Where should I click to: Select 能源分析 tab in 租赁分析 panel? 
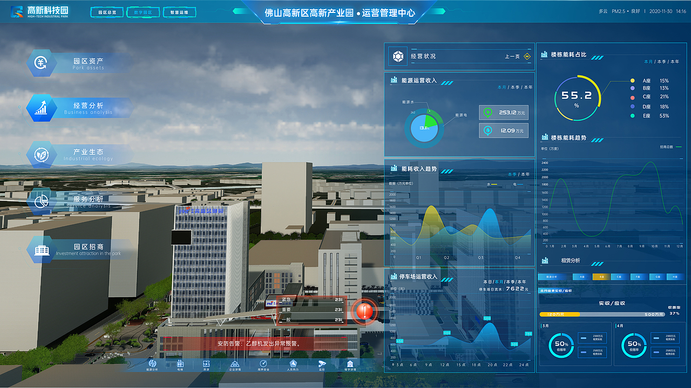coord(554,276)
